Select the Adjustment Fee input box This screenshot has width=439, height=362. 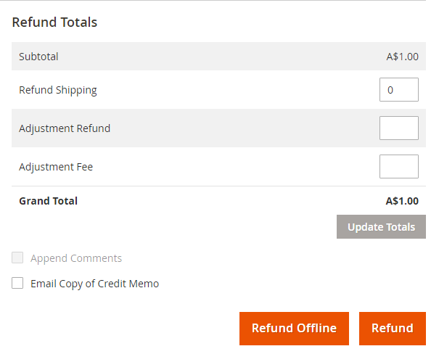pos(398,167)
